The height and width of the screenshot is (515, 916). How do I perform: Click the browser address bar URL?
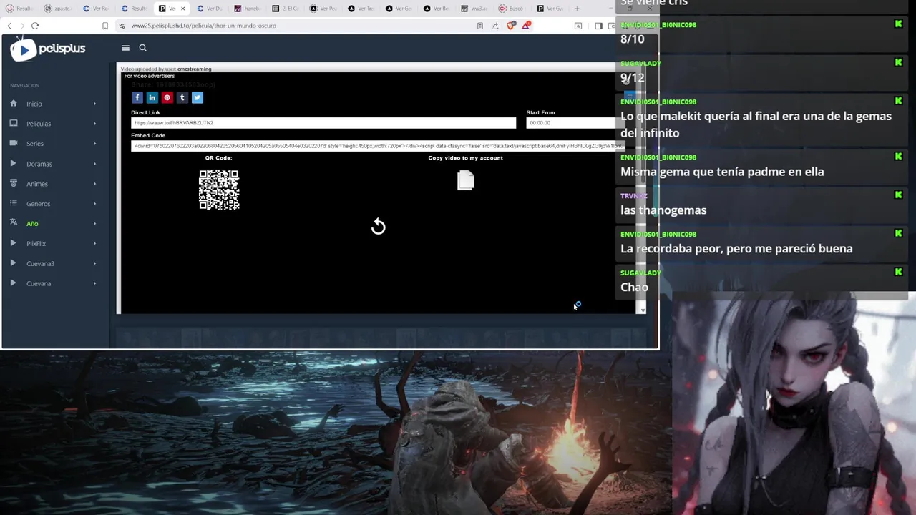tap(204, 26)
